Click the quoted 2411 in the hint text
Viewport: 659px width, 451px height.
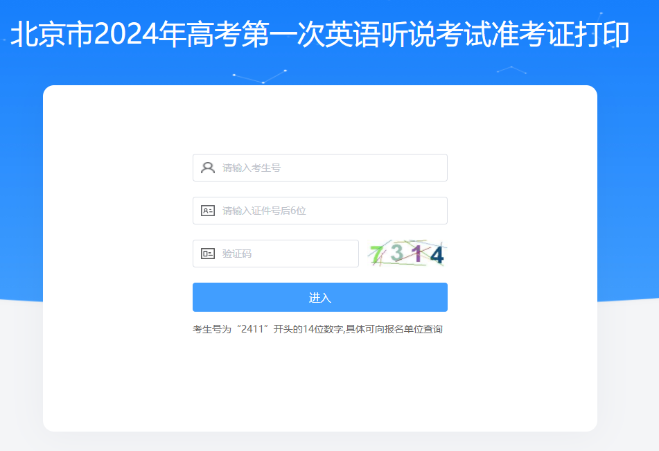pyautogui.click(x=252, y=328)
